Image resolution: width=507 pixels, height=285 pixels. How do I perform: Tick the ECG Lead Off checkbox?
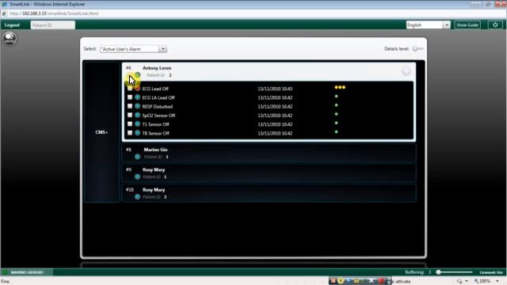point(130,88)
